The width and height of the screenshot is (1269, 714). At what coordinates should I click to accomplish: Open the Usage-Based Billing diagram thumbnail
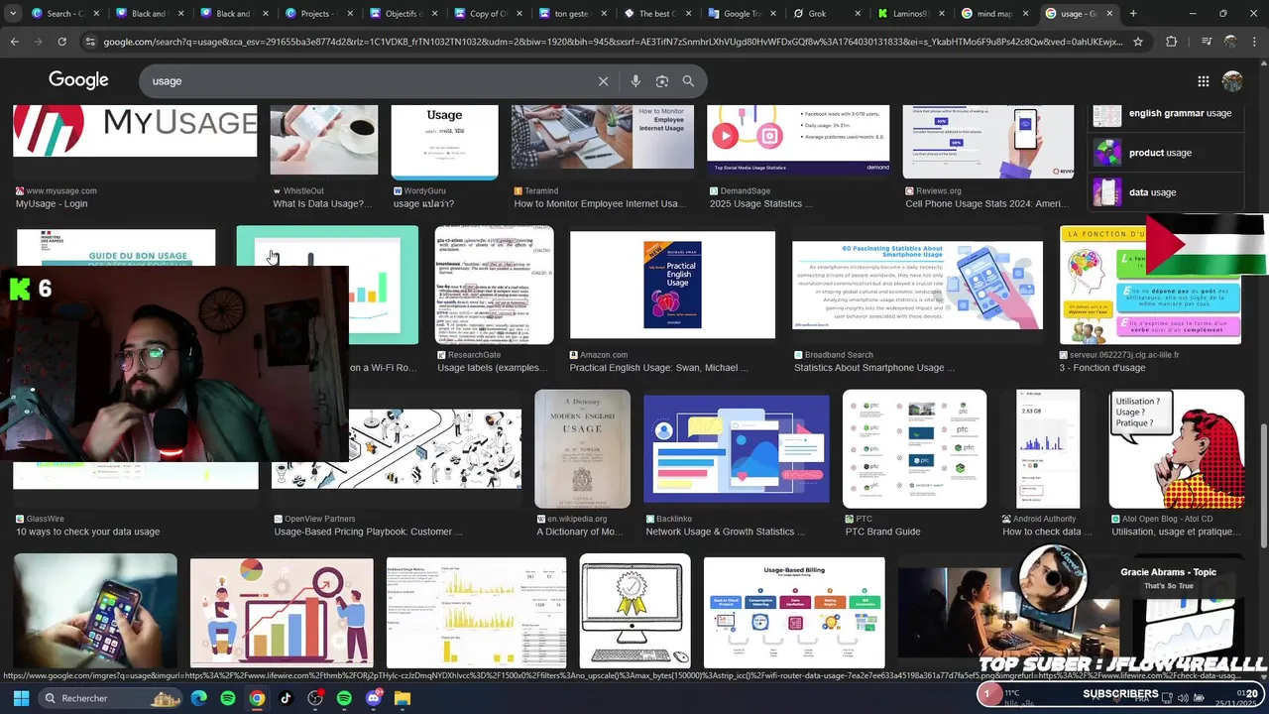coord(794,613)
